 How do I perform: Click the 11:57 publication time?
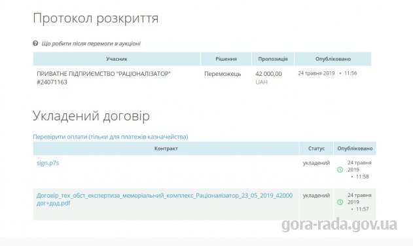pos(362,209)
